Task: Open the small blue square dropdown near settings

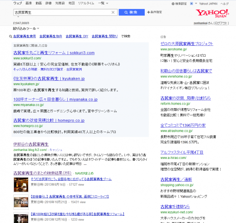Action: (x=193, y=4)
